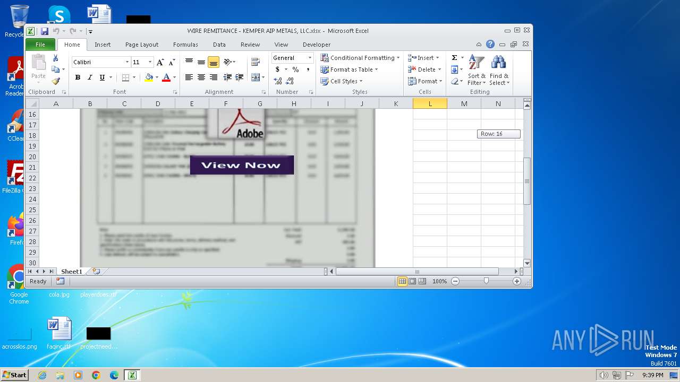Image resolution: width=680 pixels, height=382 pixels.
Task: Apply fill color with paint bucket icon
Action: tap(149, 77)
